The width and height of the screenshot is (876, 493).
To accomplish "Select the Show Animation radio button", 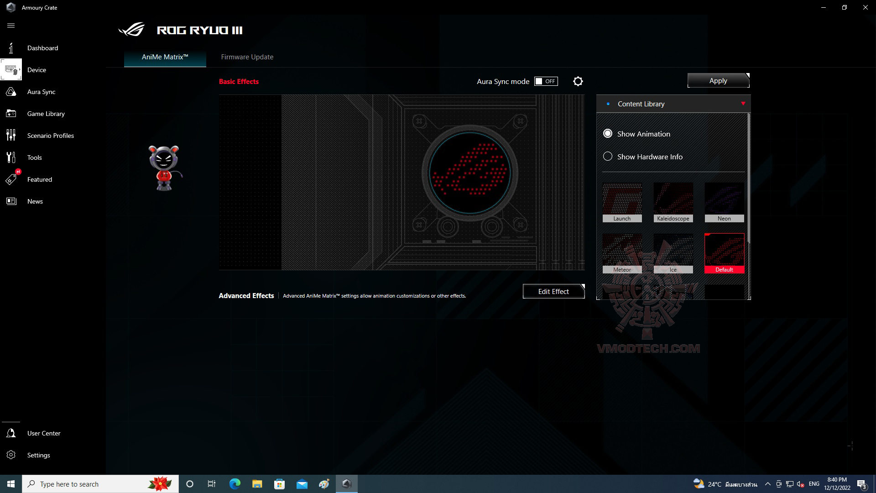I will [608, 134].
